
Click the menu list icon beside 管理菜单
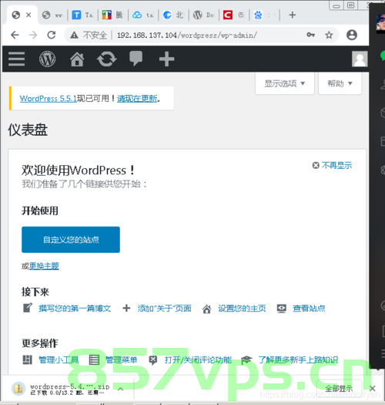(94, 359)
